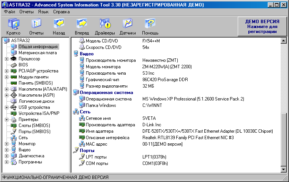Image resolution: width=289 pixels, height=182 pixels.
Task: Expand the Диагностика tree node
Action: (x=6, y=156)
